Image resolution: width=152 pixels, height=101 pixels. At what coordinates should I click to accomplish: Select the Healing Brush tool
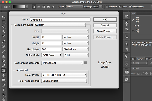[4, 47]
